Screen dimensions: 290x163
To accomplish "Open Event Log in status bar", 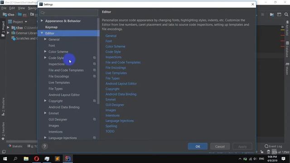I will click(273, 146).
